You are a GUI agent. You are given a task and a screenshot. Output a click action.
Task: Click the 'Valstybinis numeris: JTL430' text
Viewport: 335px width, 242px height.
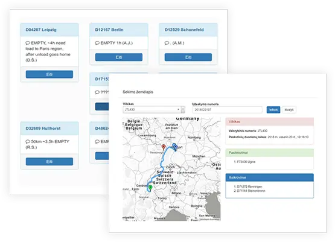248,131
